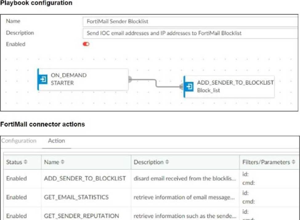Select the Action tab

point(56,141)
